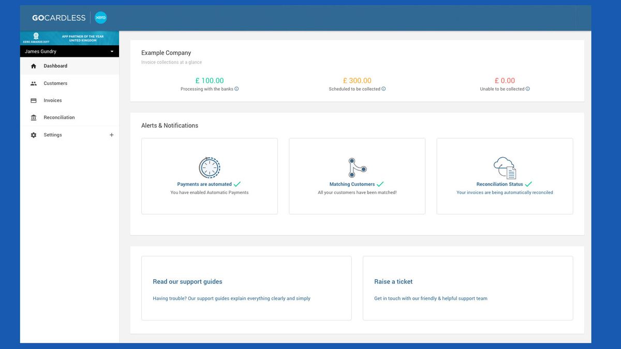The image size is (621, 349).
Task: Click the Reconciliation bank icon
Action: 34,117
